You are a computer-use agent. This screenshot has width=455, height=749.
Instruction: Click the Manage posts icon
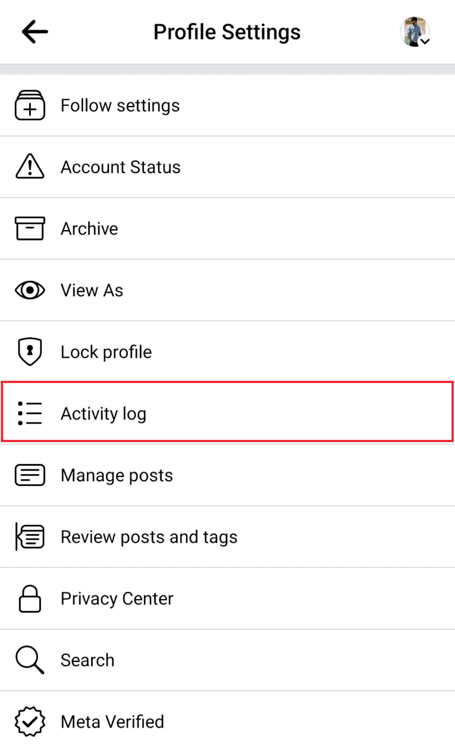(30, 475)
